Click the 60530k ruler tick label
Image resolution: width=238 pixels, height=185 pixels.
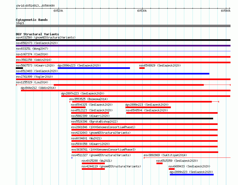(x=142, y=11)
